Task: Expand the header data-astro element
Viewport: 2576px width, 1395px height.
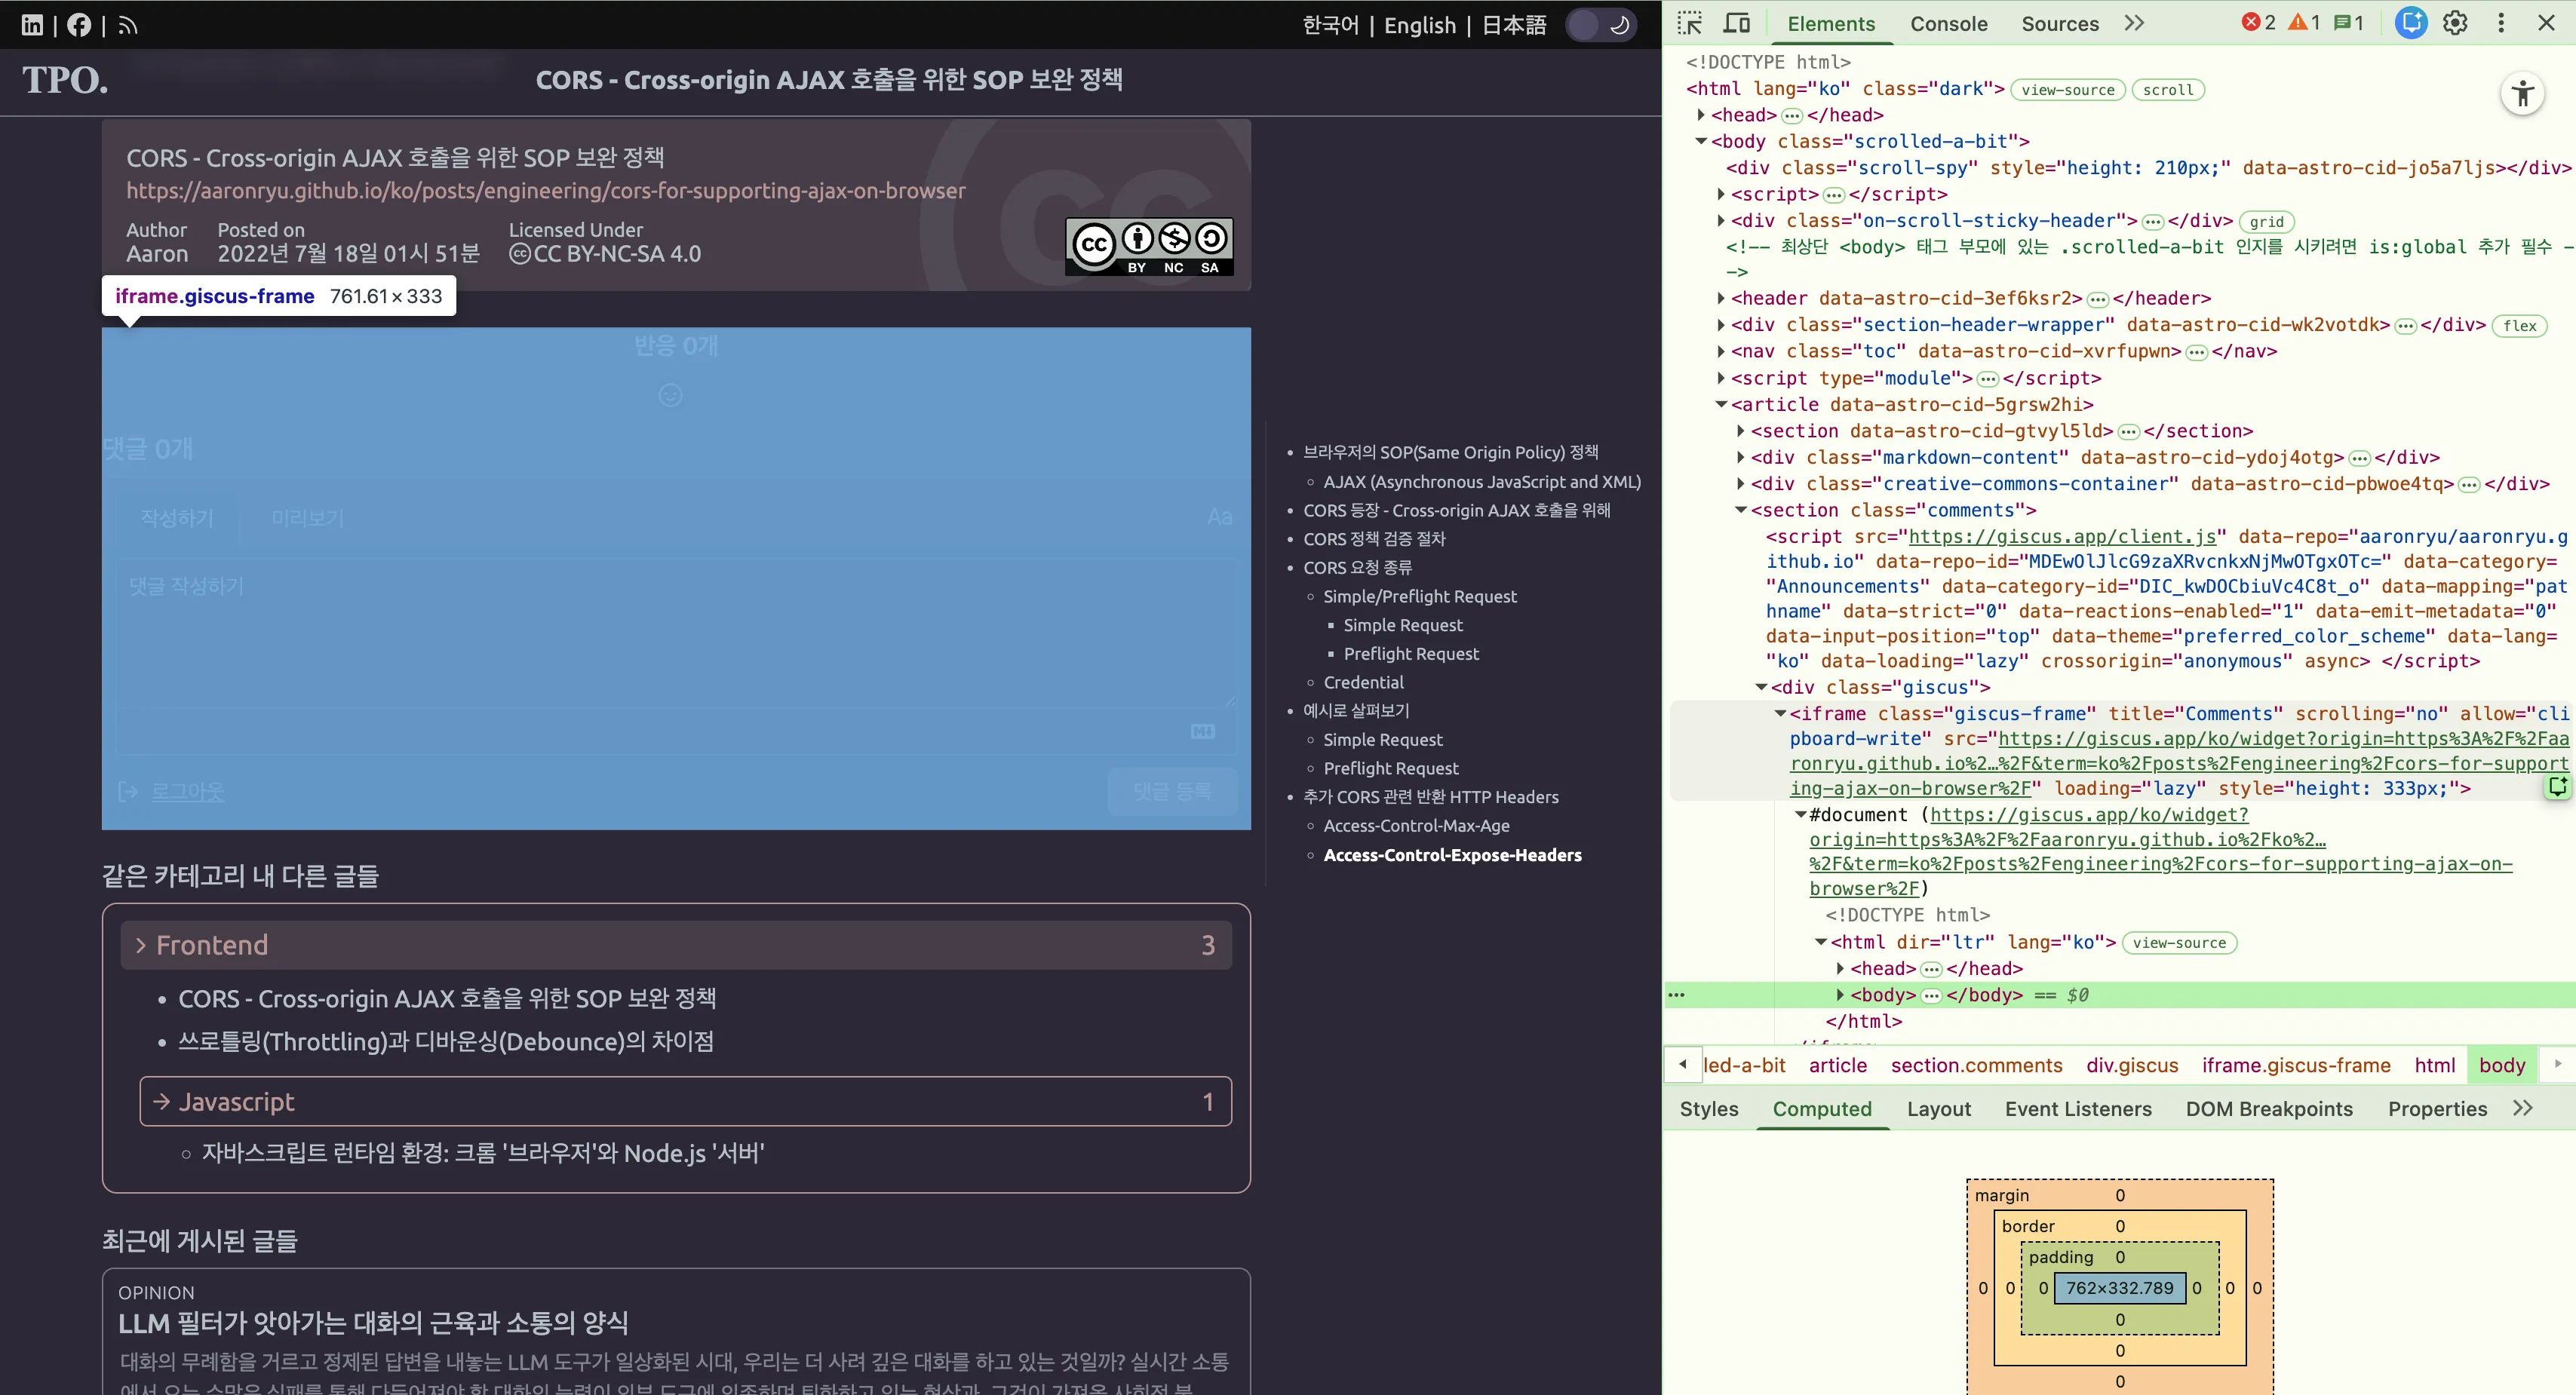Action: [1721, 298]
